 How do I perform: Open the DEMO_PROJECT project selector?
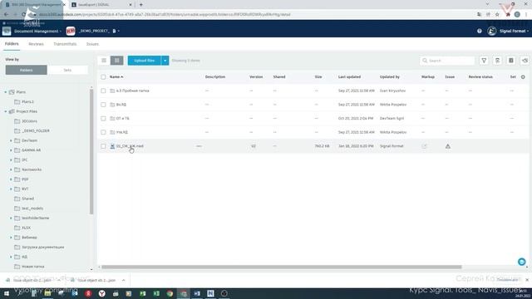(x=99, y=31)
